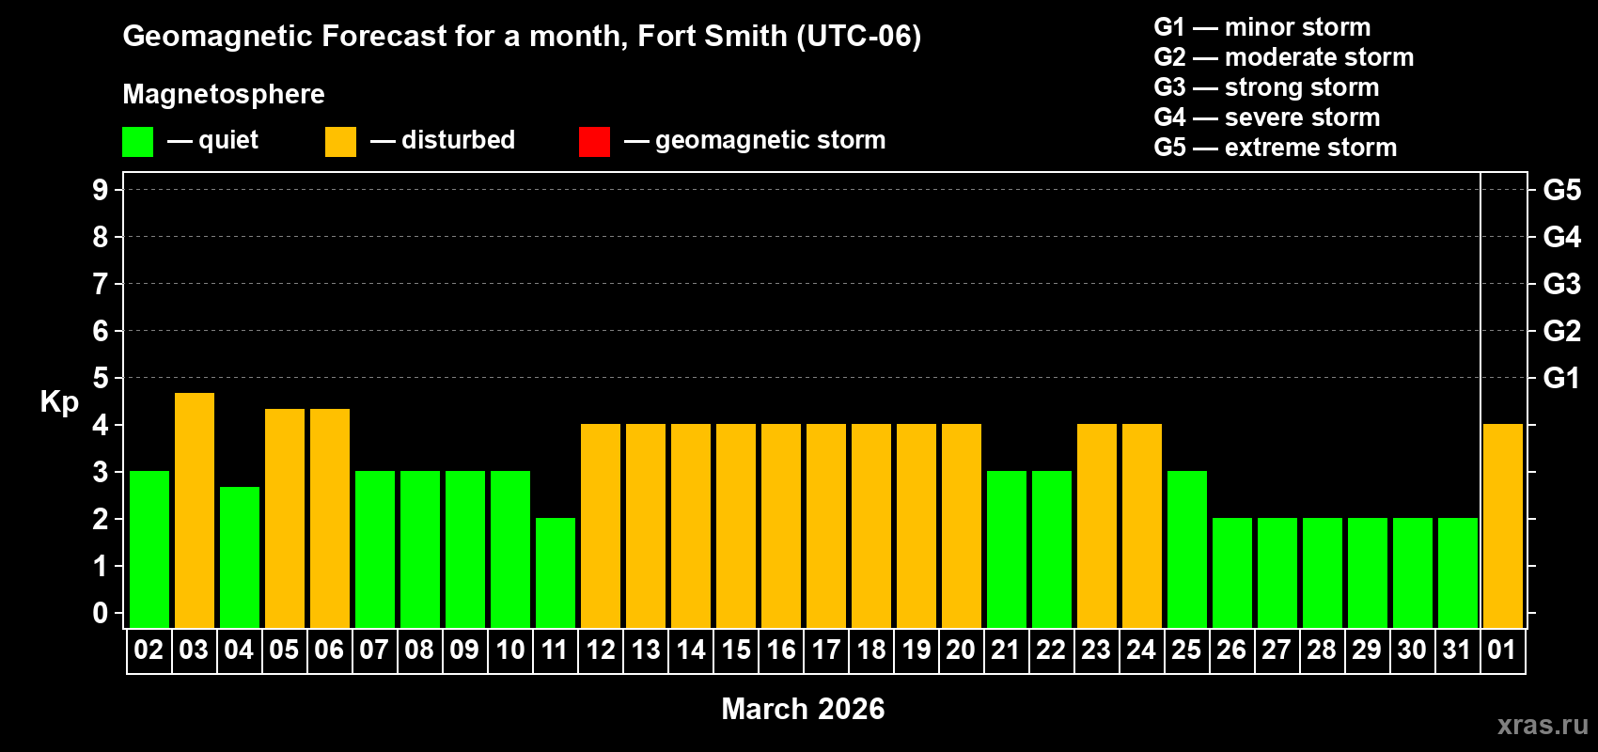Click the yellow bar for April 01
This screenshot has width=1598, height=752.
(1503, 525)
